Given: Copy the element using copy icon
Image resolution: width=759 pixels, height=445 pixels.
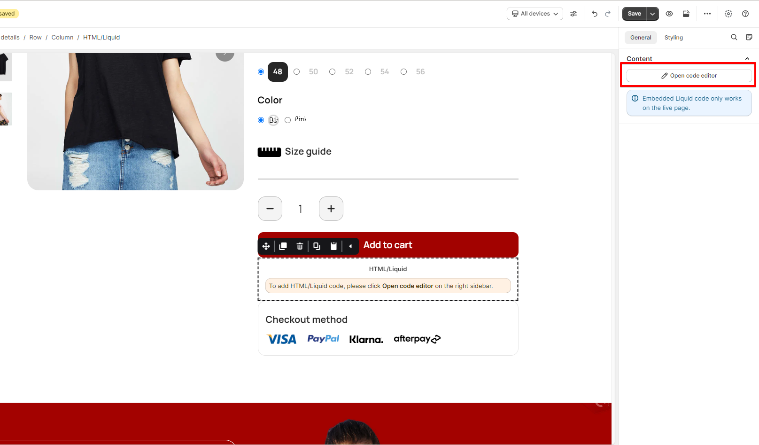Looking at the screenshot, I should tap(317, 246).
